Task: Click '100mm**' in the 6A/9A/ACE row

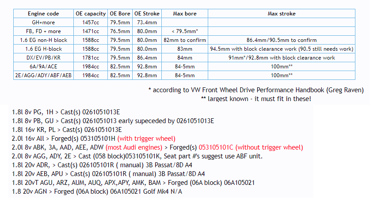Action: coord(282,67)
